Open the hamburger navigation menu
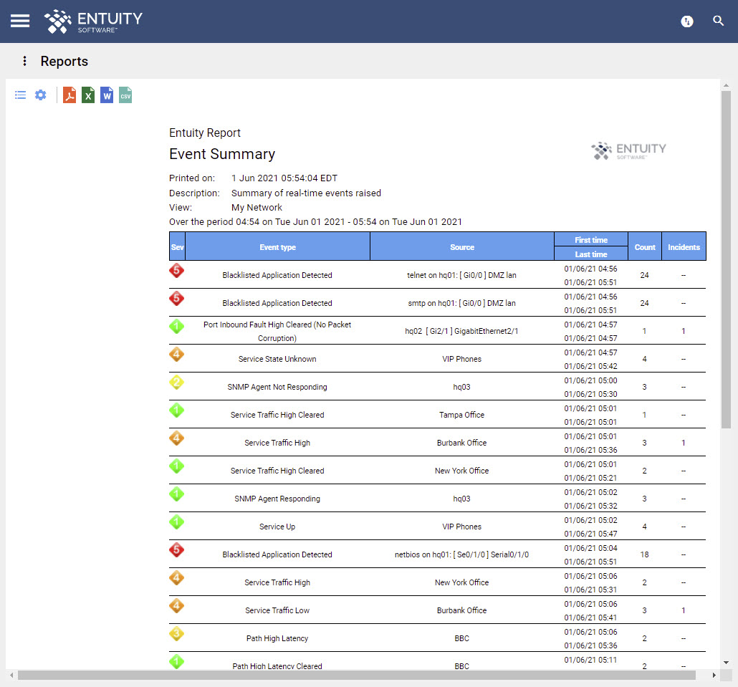 tap(19, 20)
